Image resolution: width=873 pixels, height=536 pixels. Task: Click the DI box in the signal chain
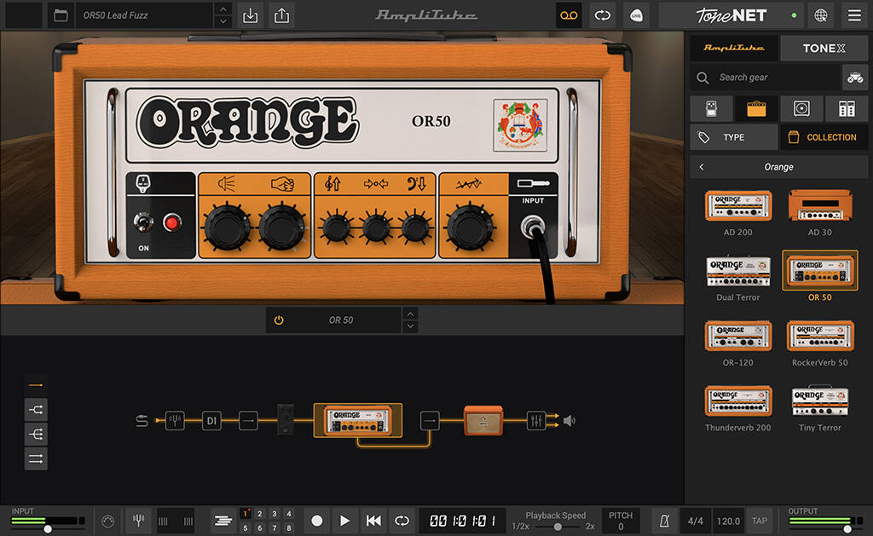point(211,420)
